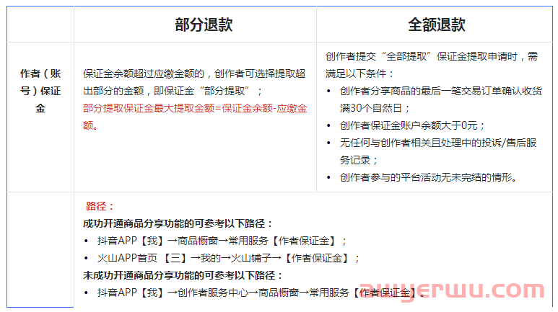The width and height of the screenshot is (558, 312).
Task: Select the 作者（账号）保证金 row label
Action: 40,91
